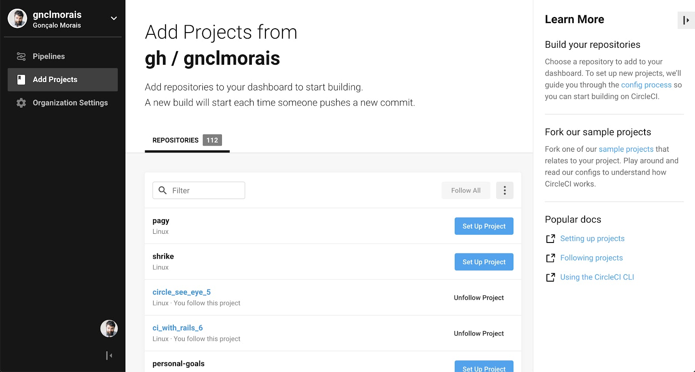Open Pipelines using the sidebar pipeline icon
Viewport: 695px width, 372px height.
click(20, 56)
